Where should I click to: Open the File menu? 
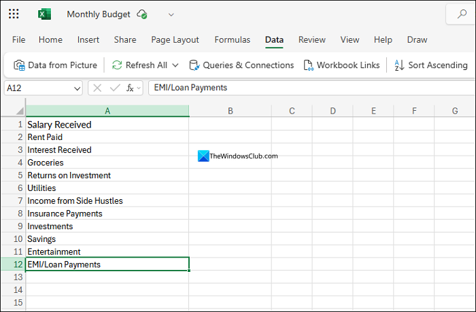[x=18, y=39]
